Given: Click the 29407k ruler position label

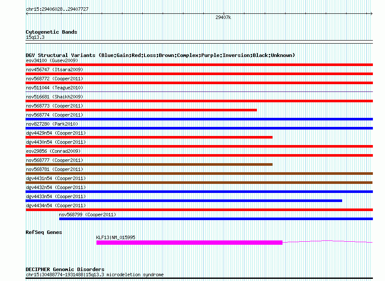Looking at the screenshot, I should (x=223, y=17).
